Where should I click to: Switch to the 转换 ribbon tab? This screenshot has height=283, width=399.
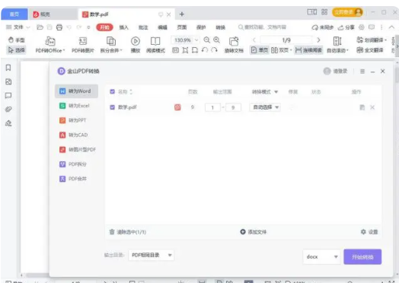tap(220, 27)
